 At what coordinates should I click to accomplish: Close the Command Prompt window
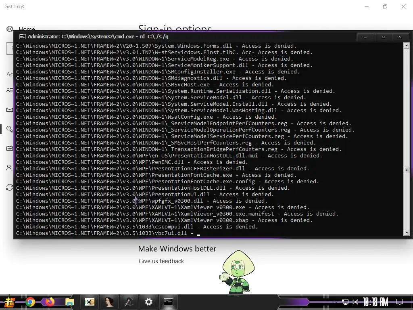(x=400, y=37)
